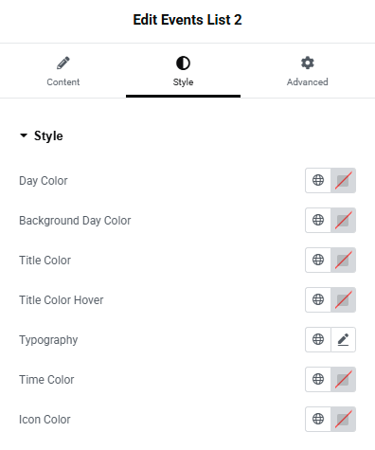Open the Background Day Color swatch

(343, 220)
